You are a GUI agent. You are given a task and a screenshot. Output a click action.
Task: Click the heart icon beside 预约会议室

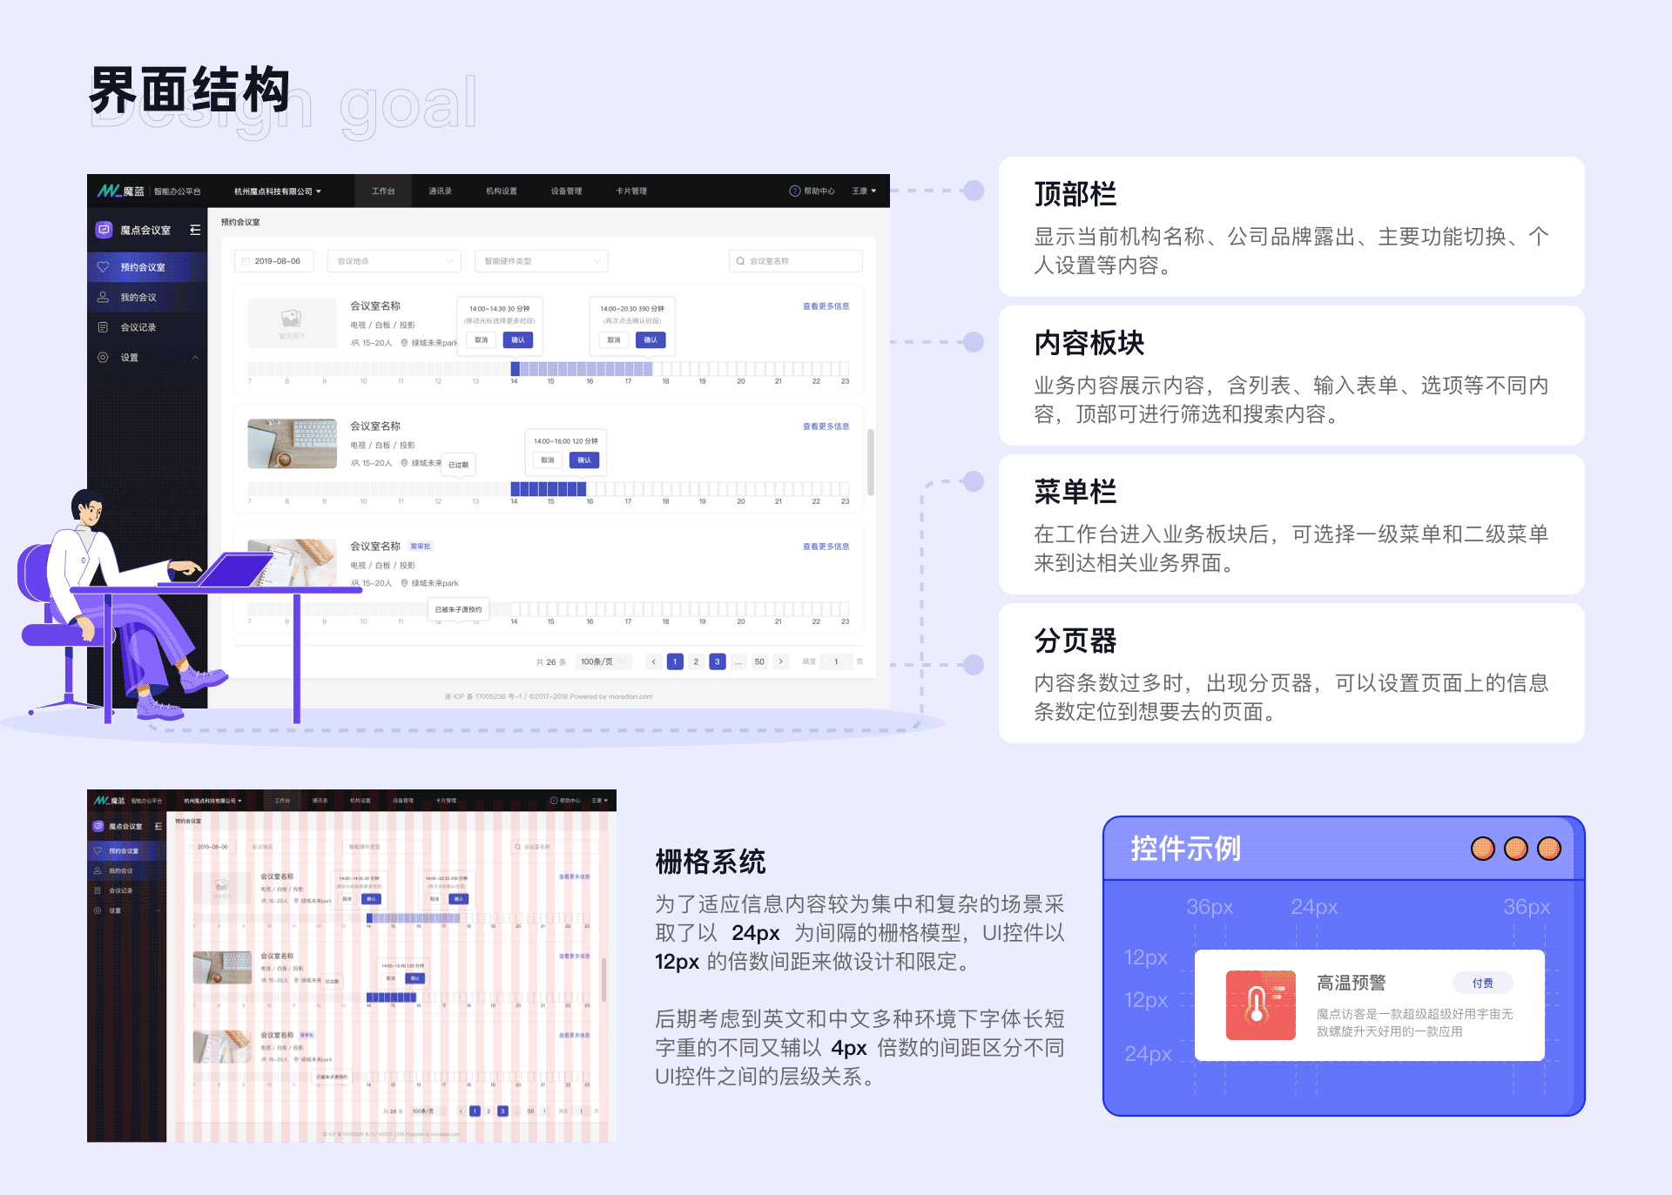(103, 267)
